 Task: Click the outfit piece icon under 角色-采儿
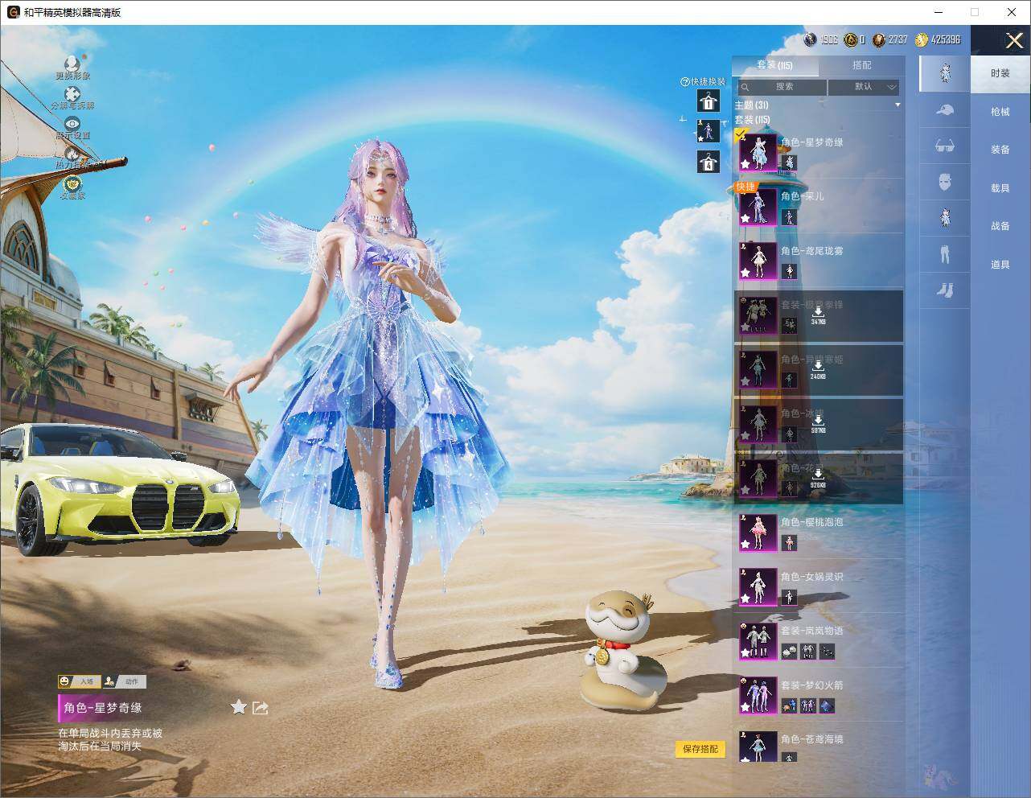pos(789,217)
